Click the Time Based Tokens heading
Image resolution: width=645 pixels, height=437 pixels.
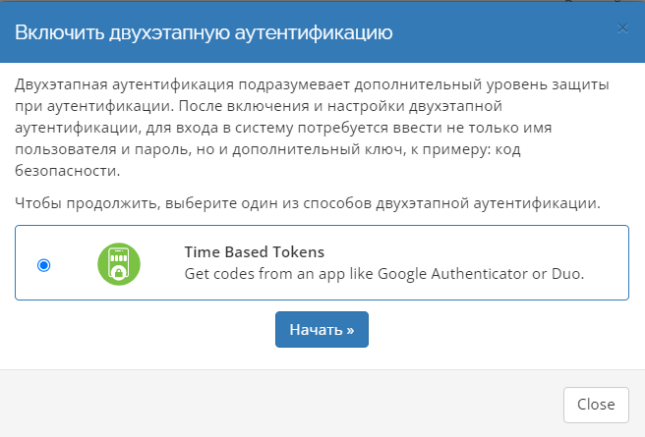coord(254,251)
